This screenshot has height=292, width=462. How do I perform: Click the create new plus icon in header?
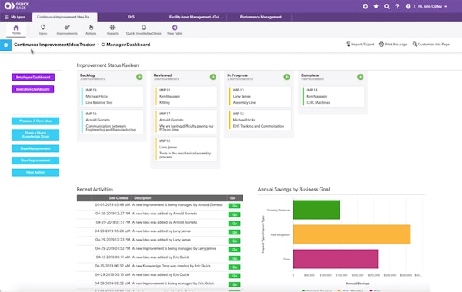coord(365,6)
